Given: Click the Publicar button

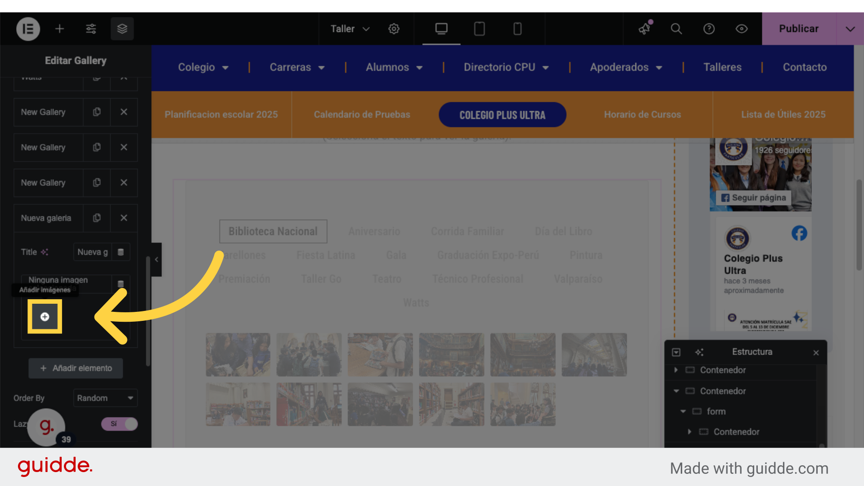Looking at the screenshot, I should [x=799, y=29].
